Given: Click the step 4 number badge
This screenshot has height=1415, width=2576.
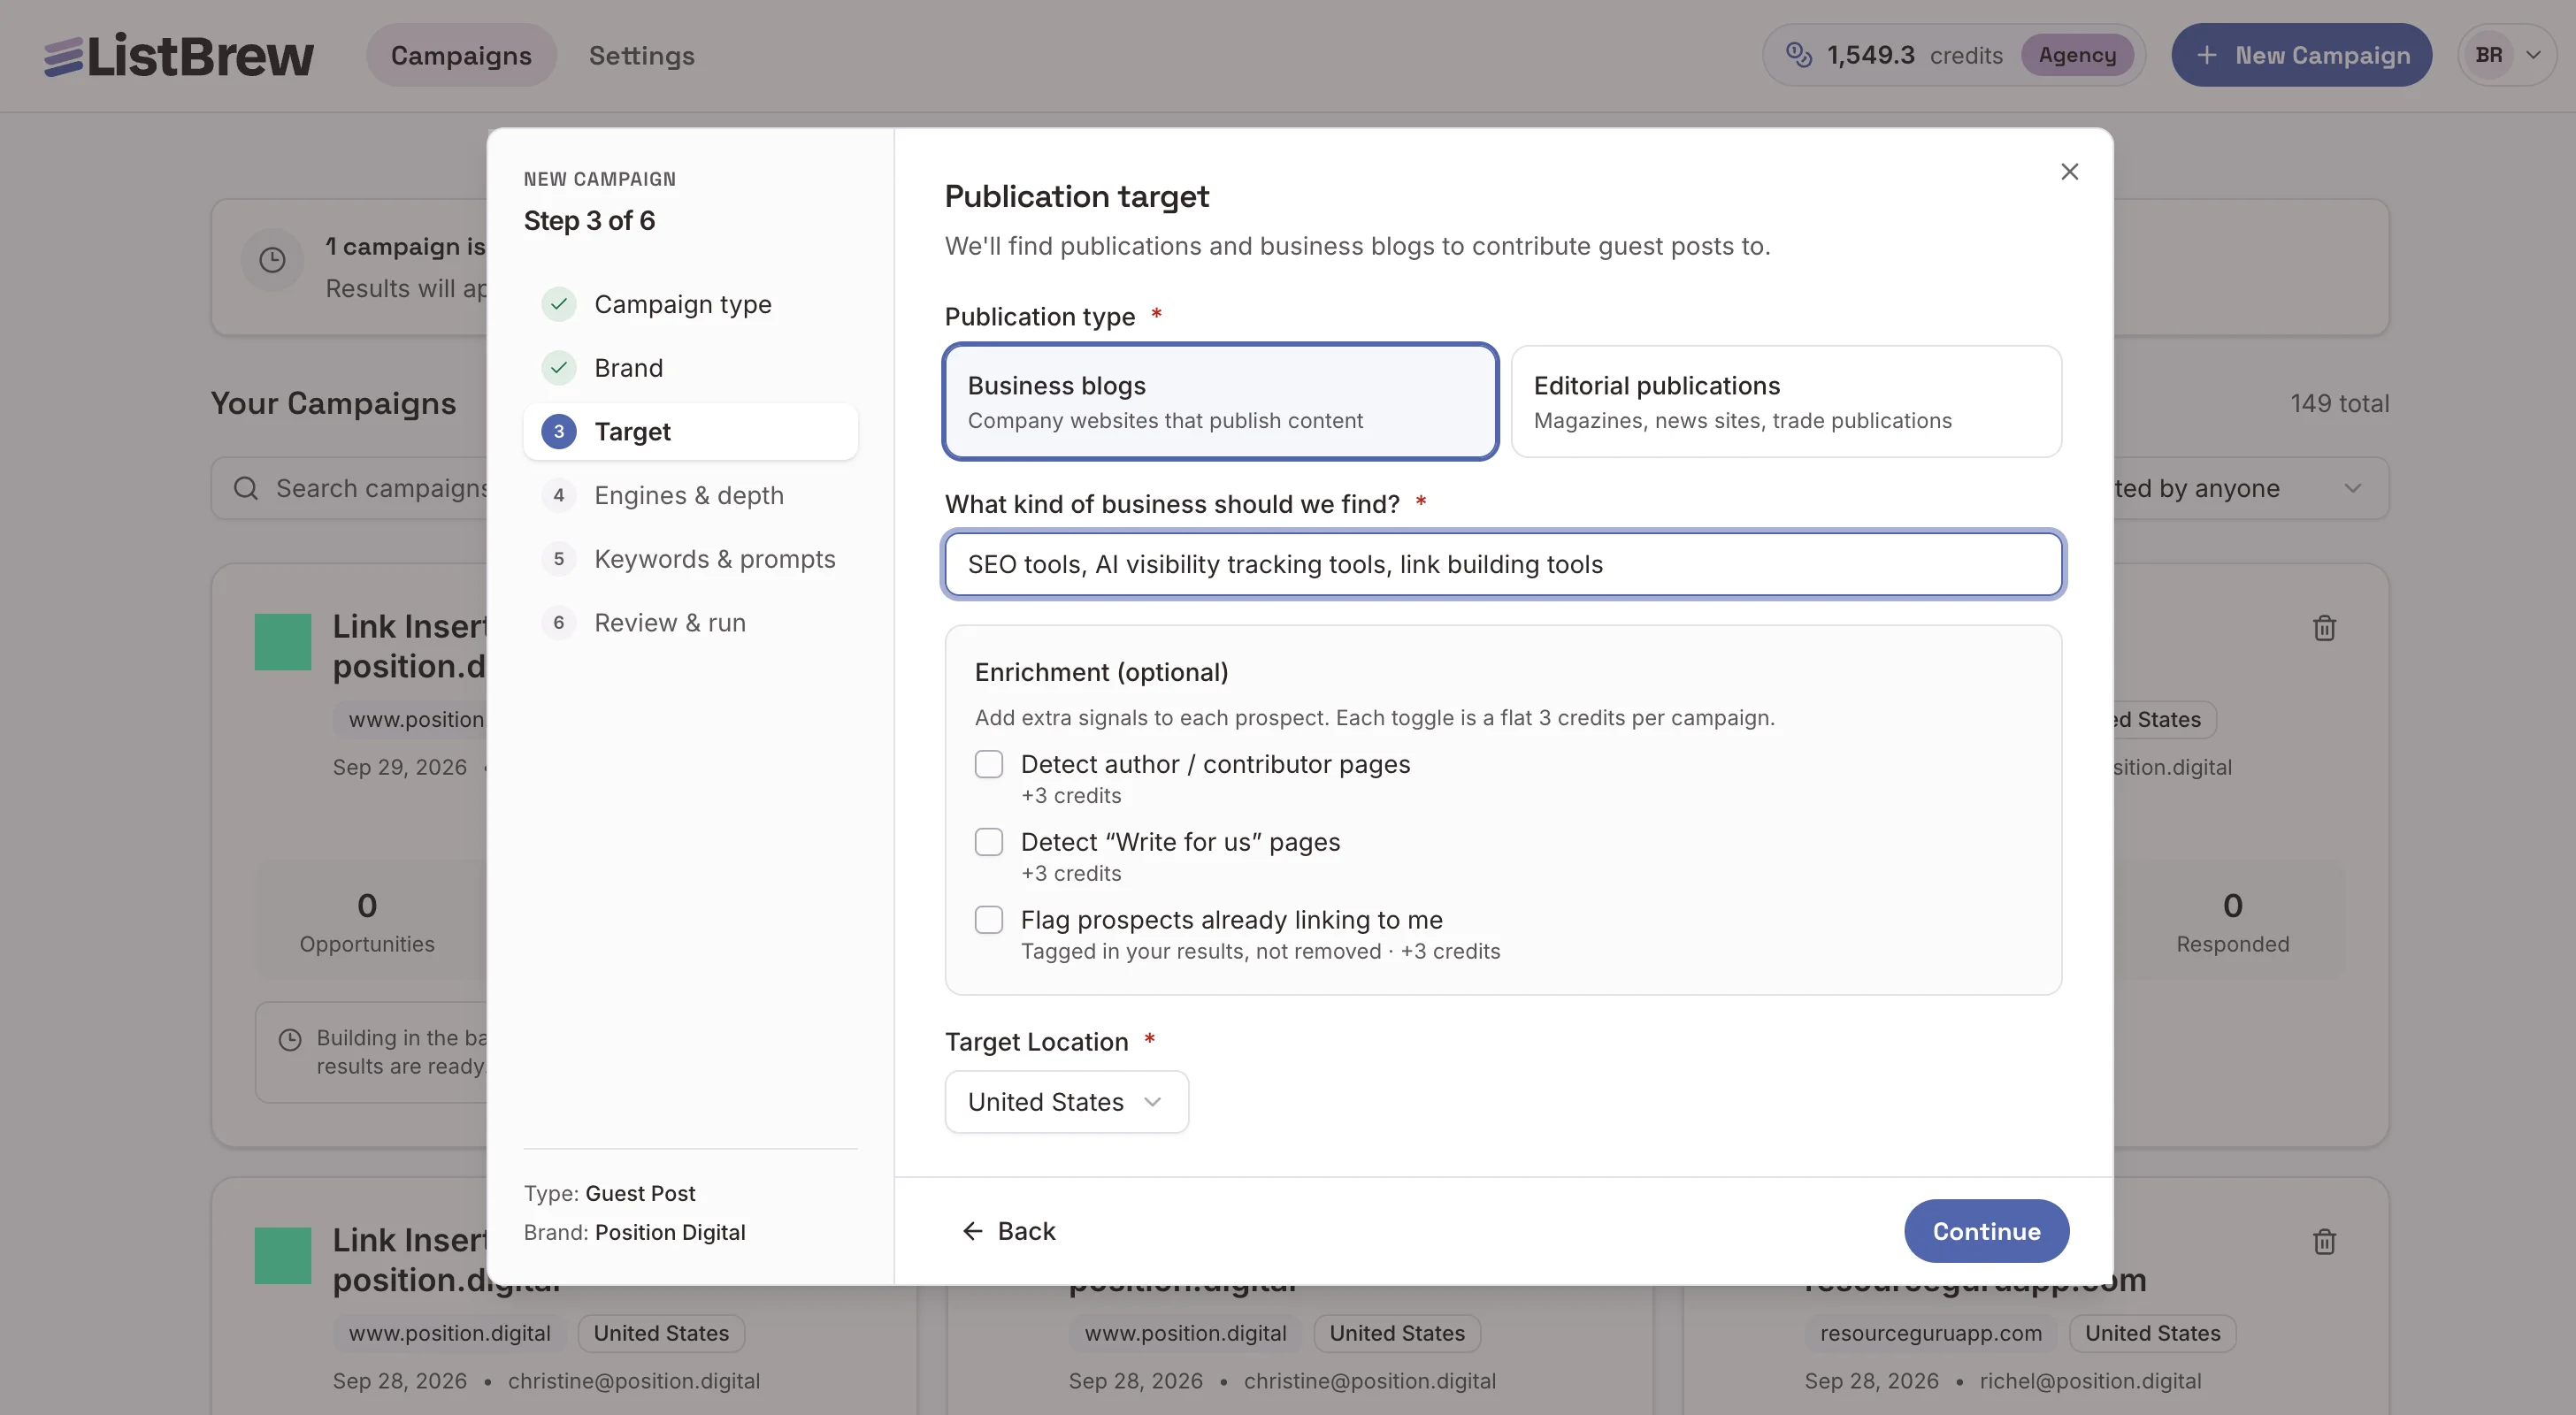Looking at the screenshot, I should click(559, 495).
